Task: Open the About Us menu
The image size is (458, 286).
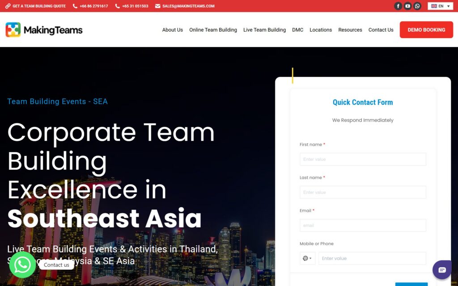Action: [x=172, y=30]
